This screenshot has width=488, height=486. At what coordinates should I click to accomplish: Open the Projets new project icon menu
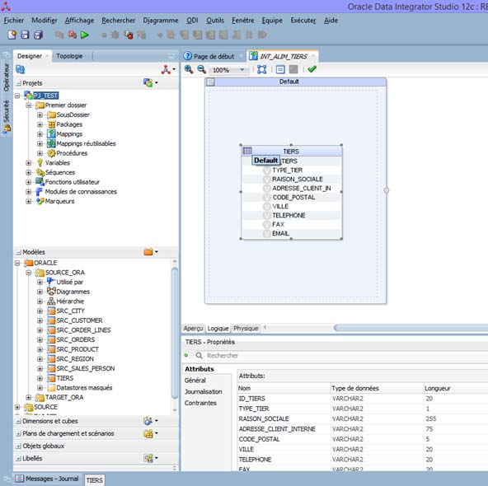tap(151, 82)
